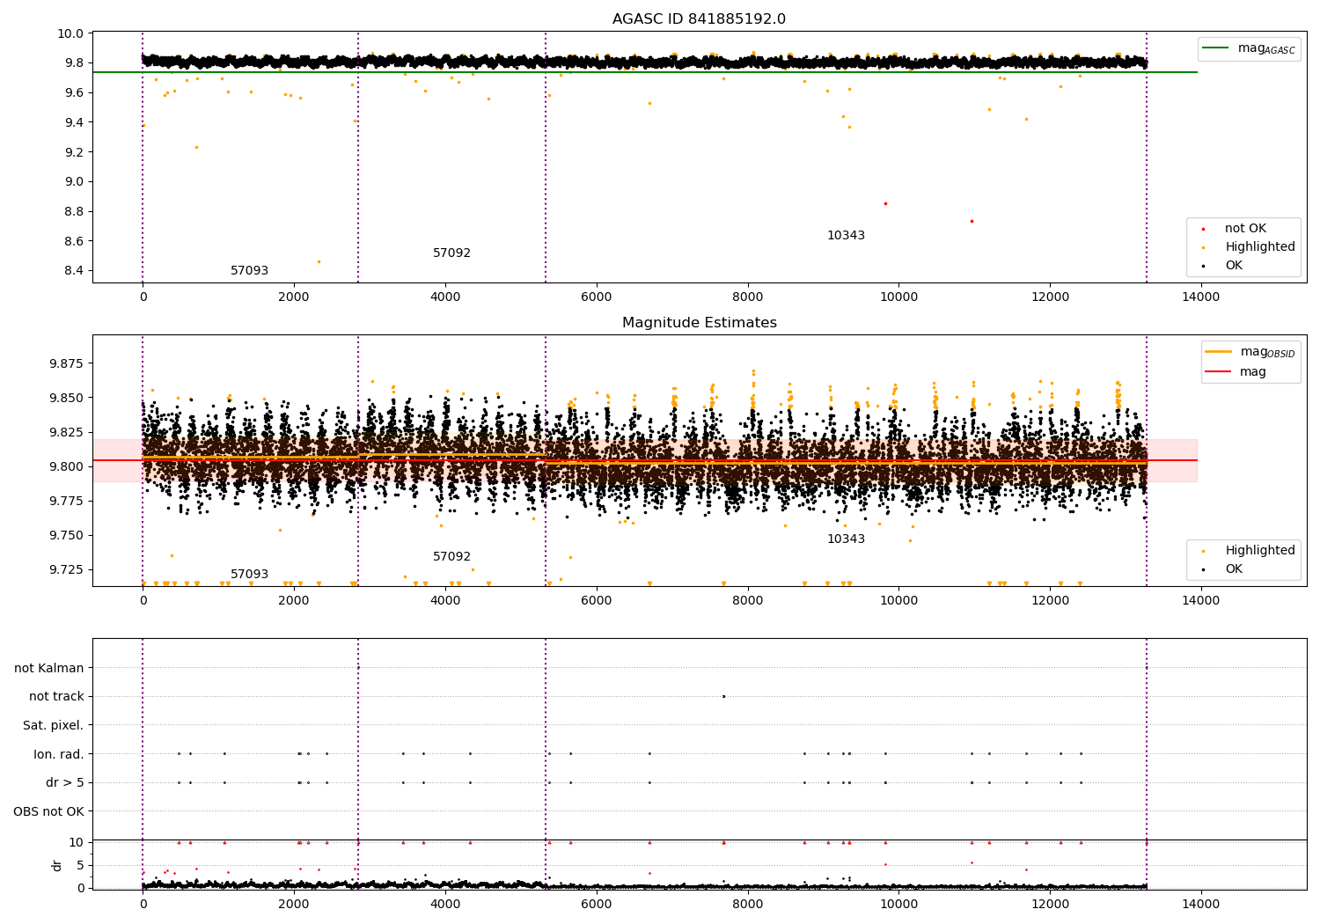Select the orange mag OBSID legend line
The height and width of the screenshot is (924, 1320).
1219,351
